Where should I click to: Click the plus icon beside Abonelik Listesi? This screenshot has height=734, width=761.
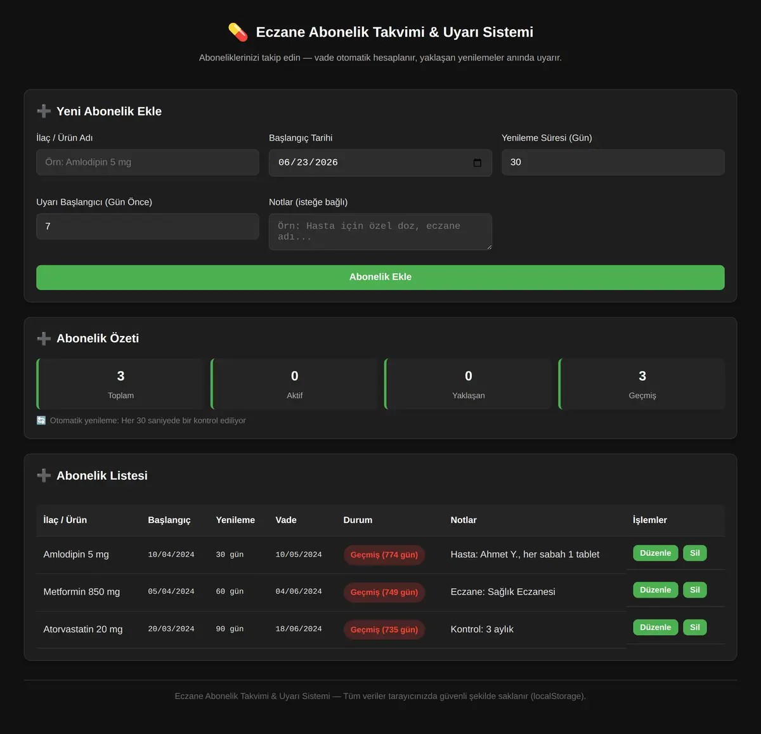click(x=44, y=475)
